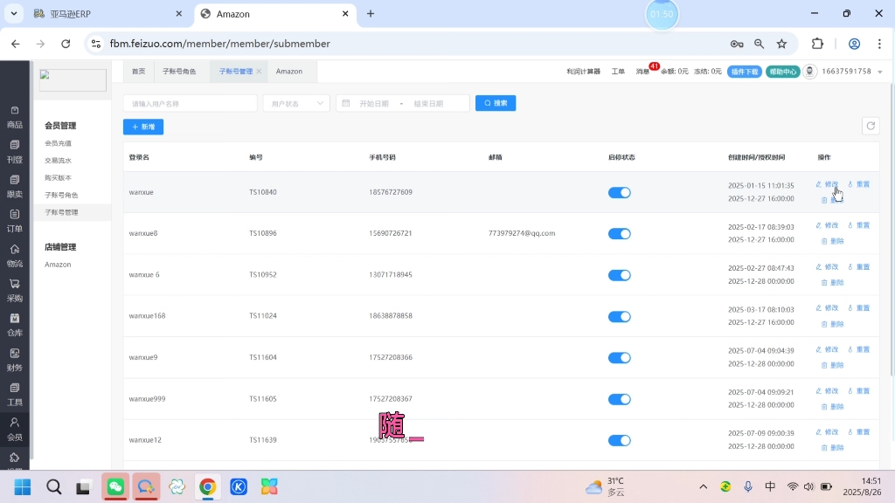Click the browser address bar URL
Image resolution: width=895 pixels, height=503 pixels.
click(219, 44)
